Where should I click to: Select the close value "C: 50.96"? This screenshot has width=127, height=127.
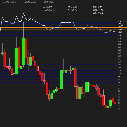coord(47,10)
